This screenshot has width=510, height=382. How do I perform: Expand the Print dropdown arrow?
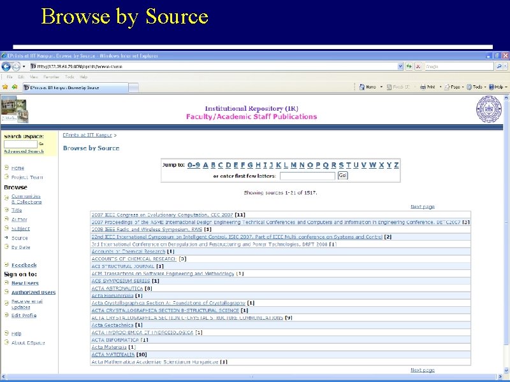(x=441, y=87)
